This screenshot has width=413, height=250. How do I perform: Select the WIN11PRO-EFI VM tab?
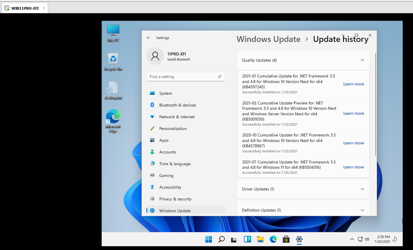coord(25,8)
